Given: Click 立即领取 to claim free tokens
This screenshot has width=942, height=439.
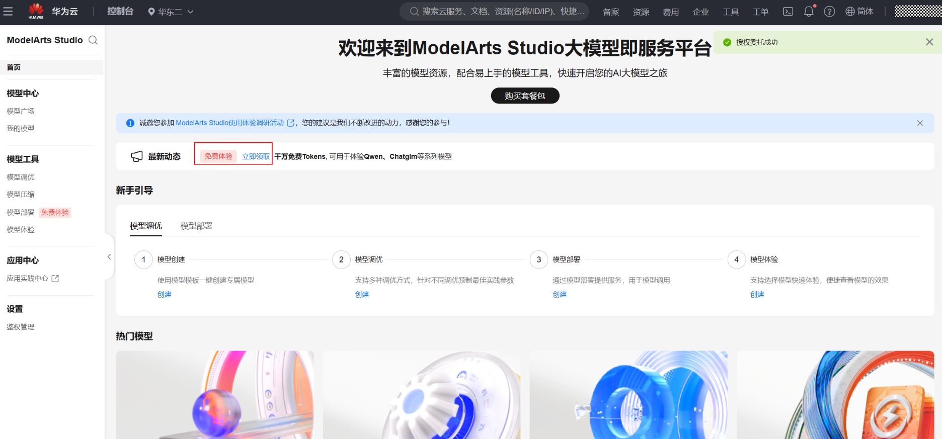Looking at the screenshot, I should [x=256, y=156].
